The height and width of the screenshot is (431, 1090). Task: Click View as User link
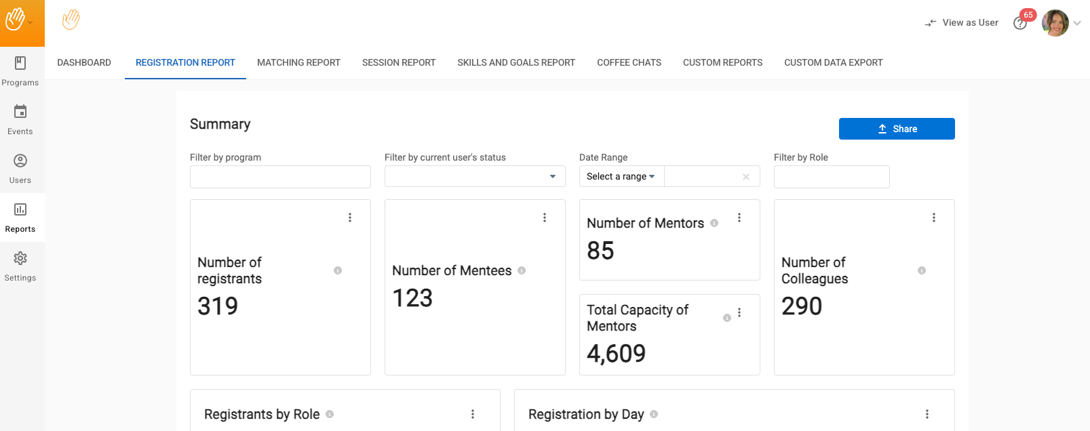click(x=962, y=23)
